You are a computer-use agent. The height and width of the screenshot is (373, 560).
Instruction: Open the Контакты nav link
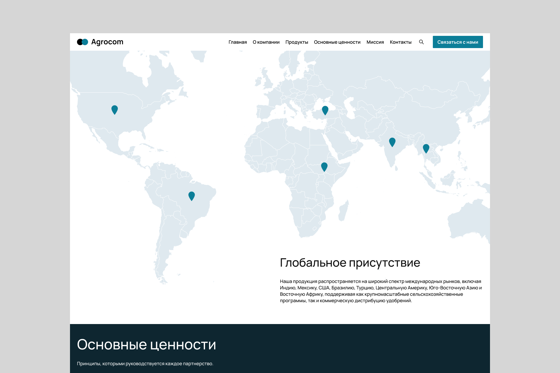[x=400, y=42]
